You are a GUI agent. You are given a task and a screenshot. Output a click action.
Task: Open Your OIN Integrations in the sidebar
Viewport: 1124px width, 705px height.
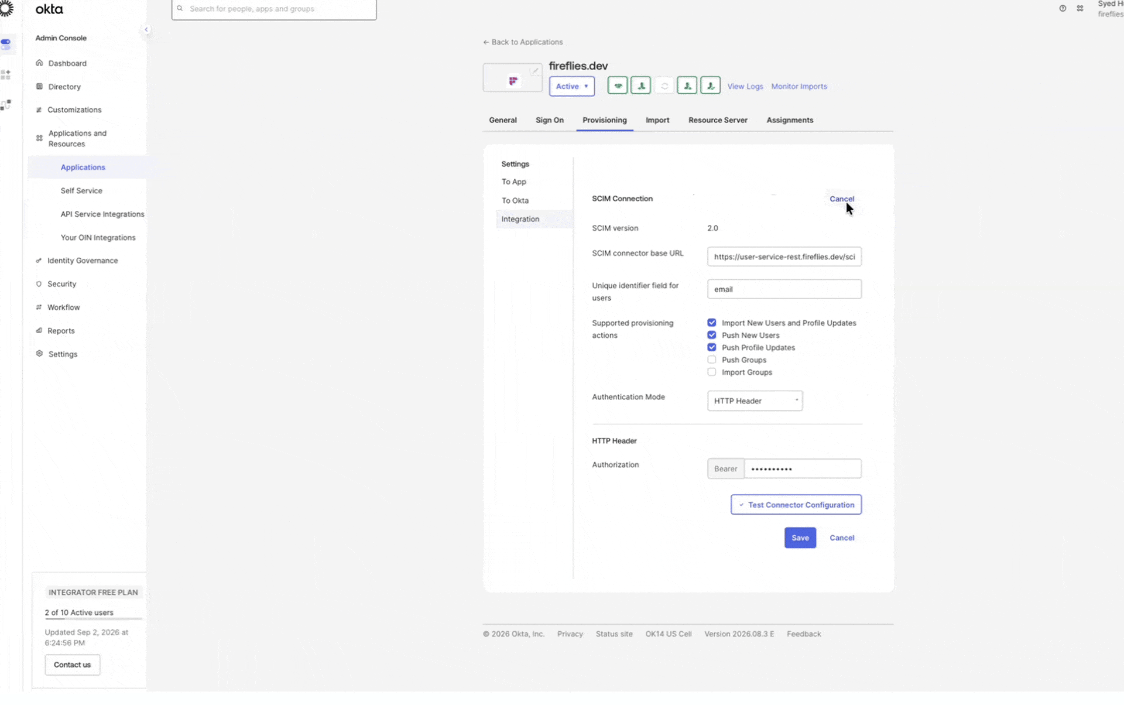(98, 238)
